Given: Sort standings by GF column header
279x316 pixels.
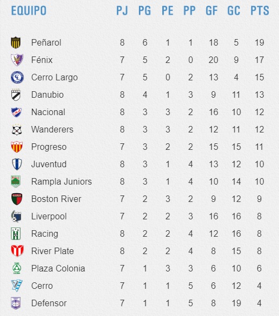Looking at the screenshot, I should coord(212,10).
